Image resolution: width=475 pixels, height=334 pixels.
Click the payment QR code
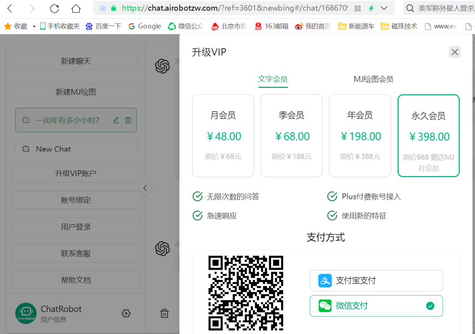pyautogui.click(x=246, y=294)
